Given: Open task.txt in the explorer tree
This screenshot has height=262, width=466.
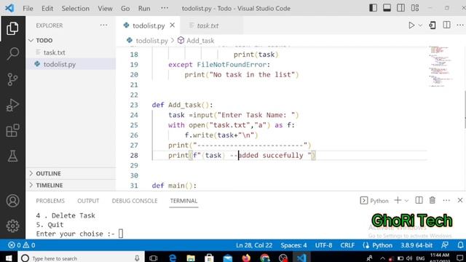Looking at the screenshot, I should 71,52.
